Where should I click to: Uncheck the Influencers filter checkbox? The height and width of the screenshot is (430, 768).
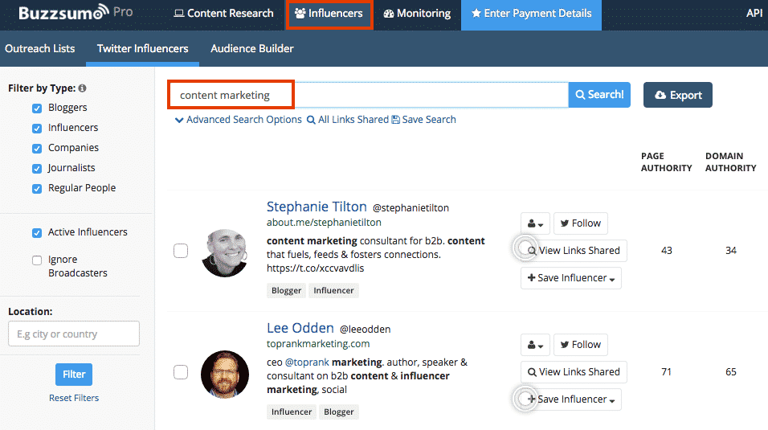[x=37, y=128]
